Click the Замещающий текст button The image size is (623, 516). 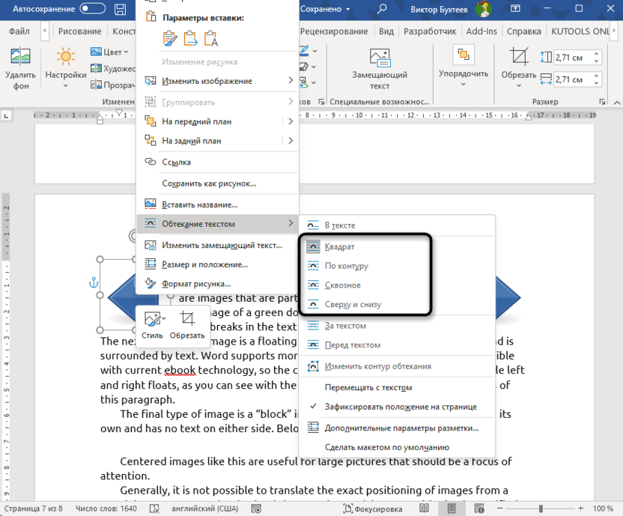tap(380, 68)
